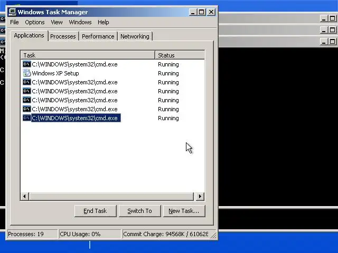Click the horizontal scrollbar track in task list
338x253 pixels.
click(x=111, y=196)
